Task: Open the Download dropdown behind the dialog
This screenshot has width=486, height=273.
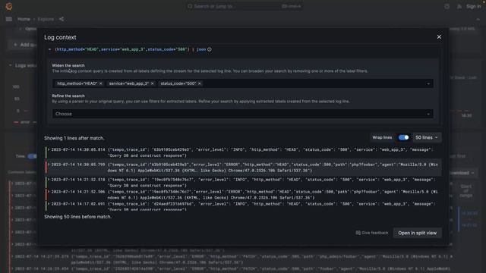Action: (462, 173)
